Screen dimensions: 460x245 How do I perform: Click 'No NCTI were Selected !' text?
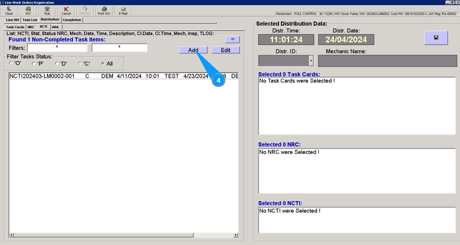[290, 211]
